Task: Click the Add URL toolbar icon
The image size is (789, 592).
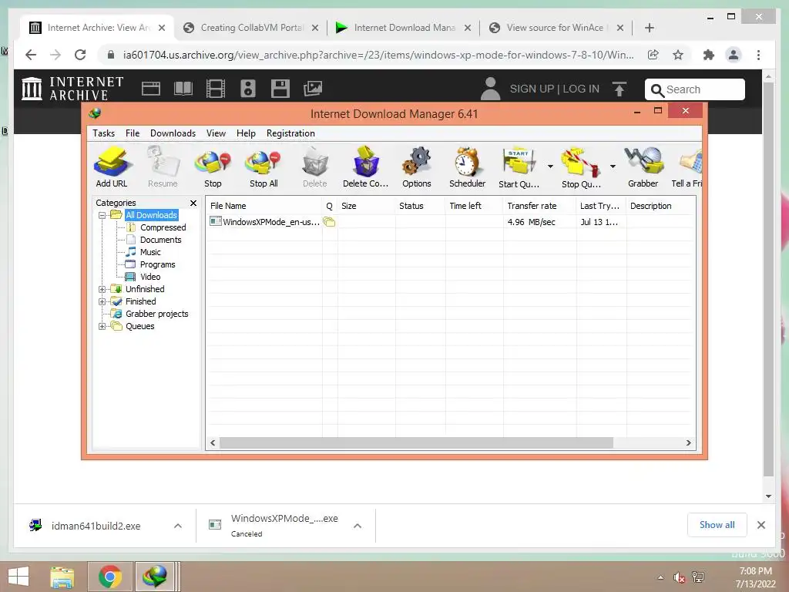Action: coord(112,166)
